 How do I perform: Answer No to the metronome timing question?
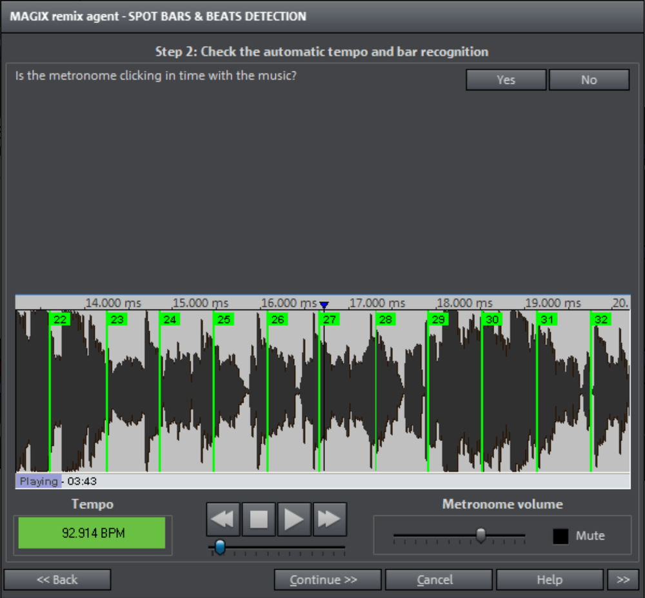click(589, 80)
